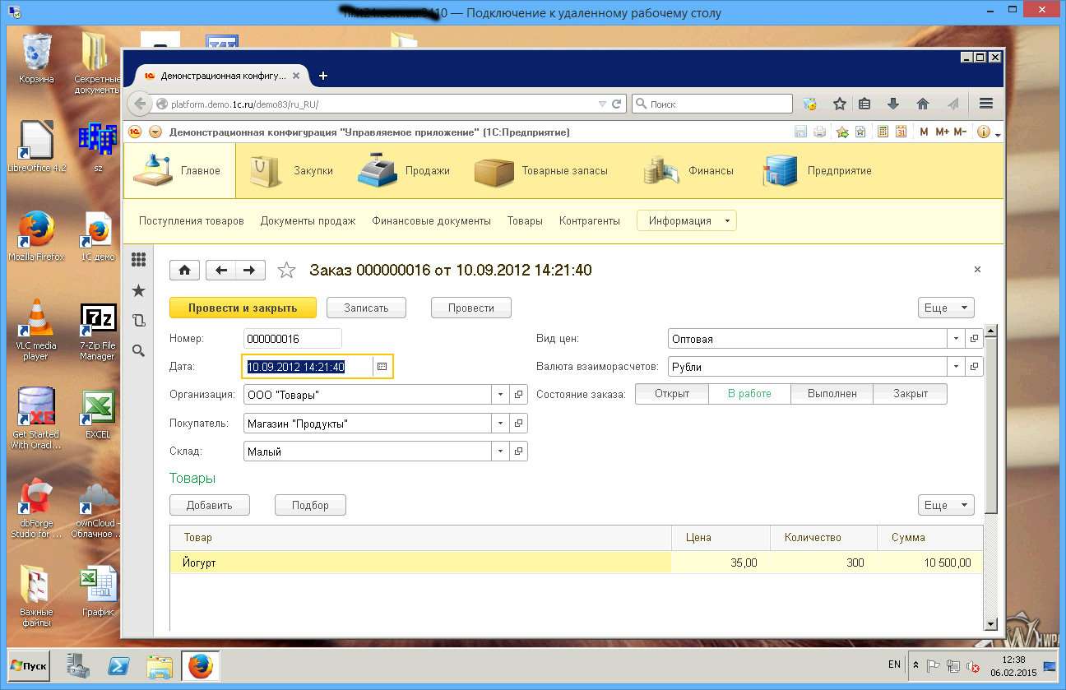Click the Подбор button for goods

point(310,505)
